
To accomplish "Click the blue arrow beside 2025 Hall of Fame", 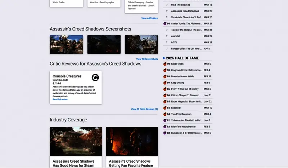I will [x=164, y=58].
